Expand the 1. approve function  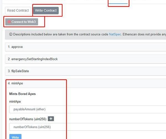point(85,47)
